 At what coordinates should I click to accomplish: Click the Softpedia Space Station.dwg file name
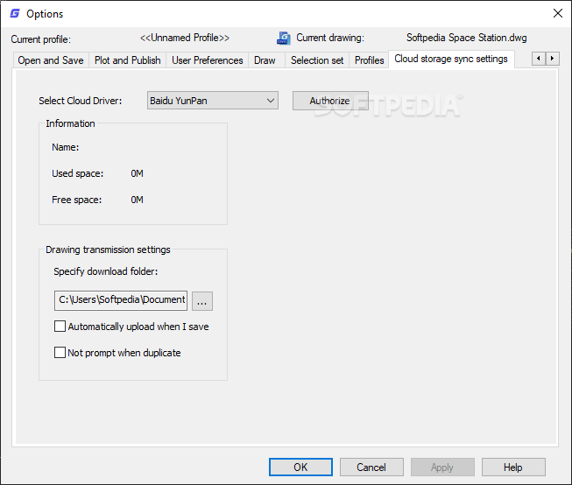pyautogui.click(x=467, y=38)
